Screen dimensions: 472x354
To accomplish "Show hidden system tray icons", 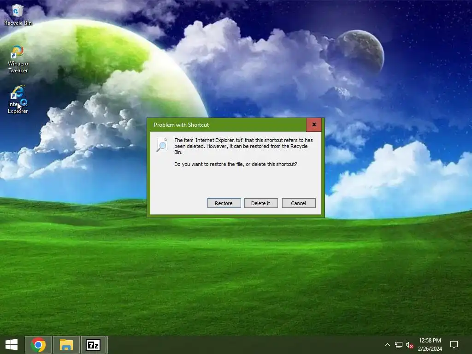I will pyautogui.click(x=387, y=345).
